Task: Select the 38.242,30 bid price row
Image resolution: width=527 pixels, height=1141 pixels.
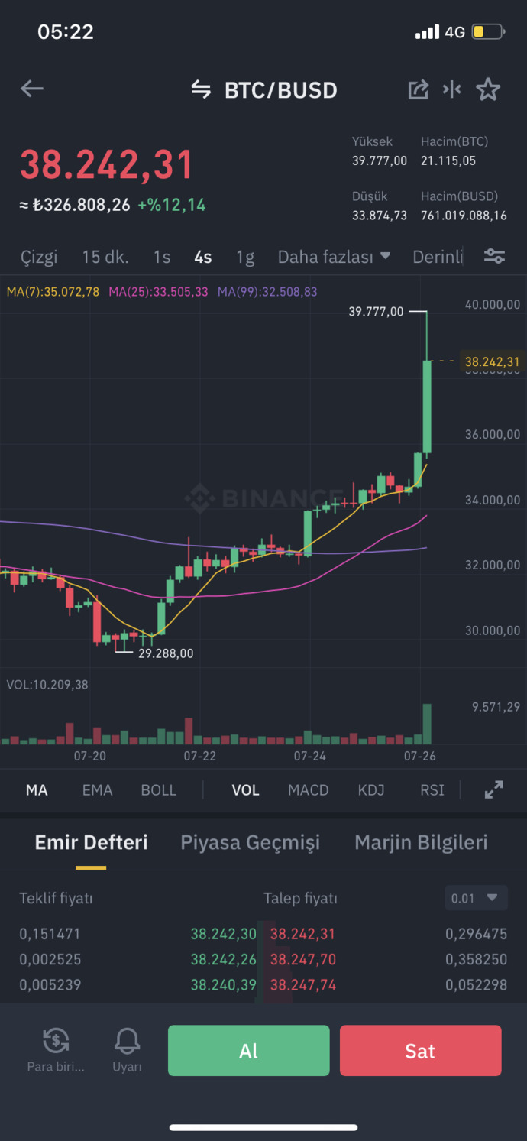Action: [224, 934]
